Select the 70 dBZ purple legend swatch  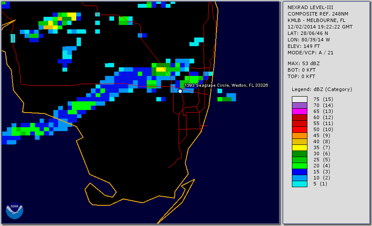pyautogui.click(x=299, y=105)
